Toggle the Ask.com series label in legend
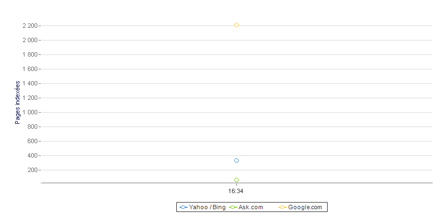 point(251,207)
